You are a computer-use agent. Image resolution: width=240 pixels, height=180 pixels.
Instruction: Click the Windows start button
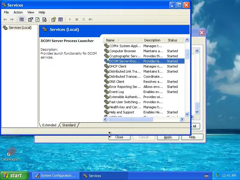(14, 175)
